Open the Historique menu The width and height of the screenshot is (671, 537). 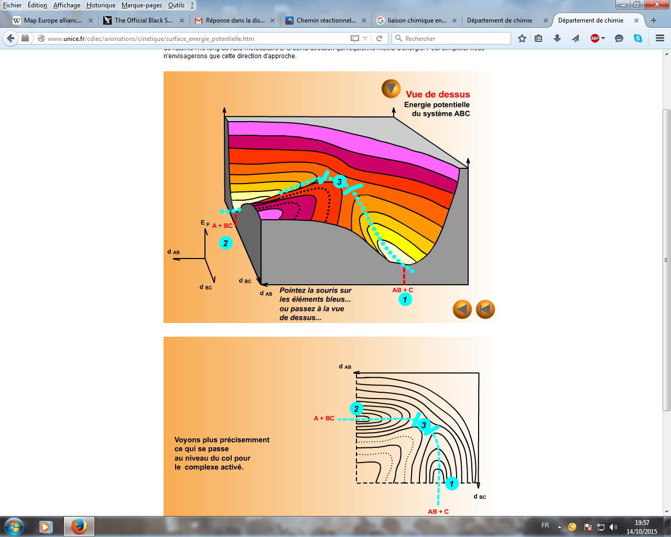click(x=101, y=5)
